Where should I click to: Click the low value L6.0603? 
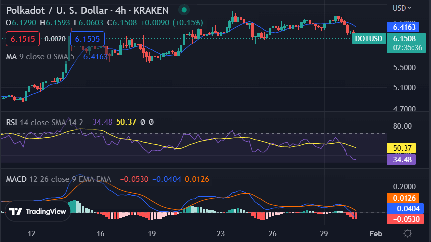(x=89, y=23)
